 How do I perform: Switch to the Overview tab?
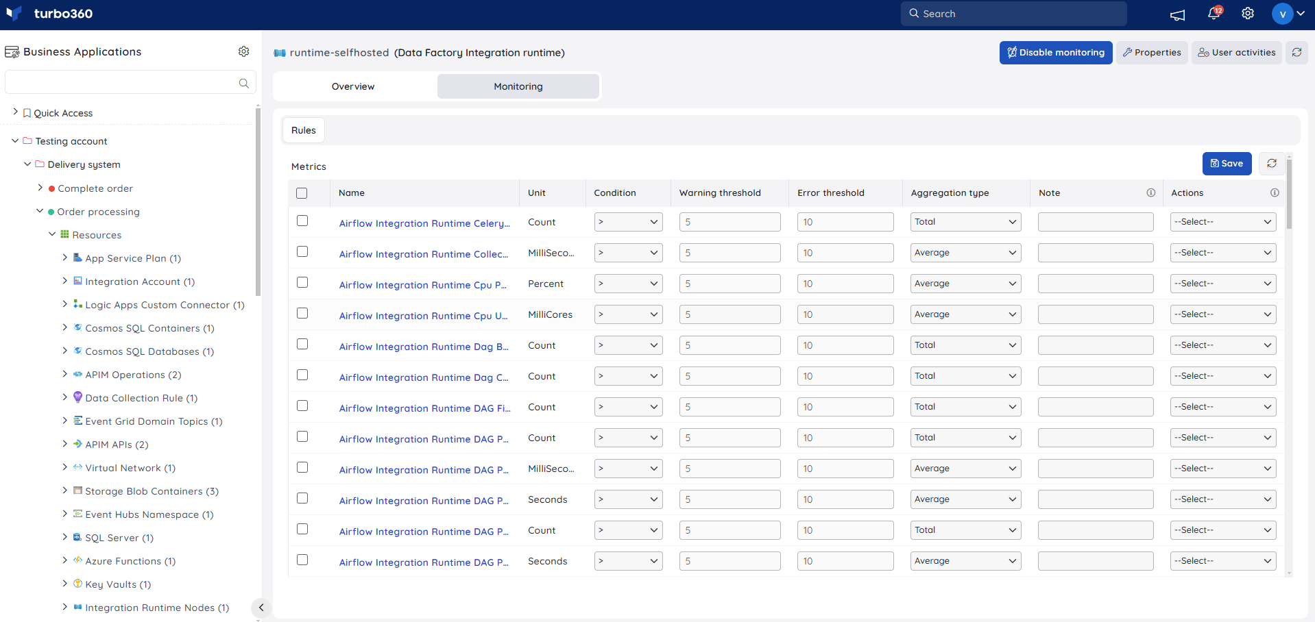pyautogui.click(x=353, y=86)
